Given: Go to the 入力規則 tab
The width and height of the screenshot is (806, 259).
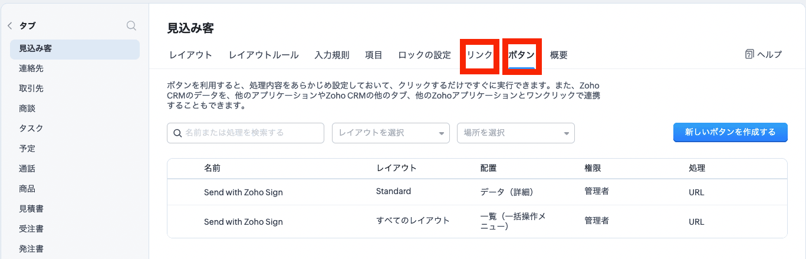Looking at the screenshot, I should point(331,55).
